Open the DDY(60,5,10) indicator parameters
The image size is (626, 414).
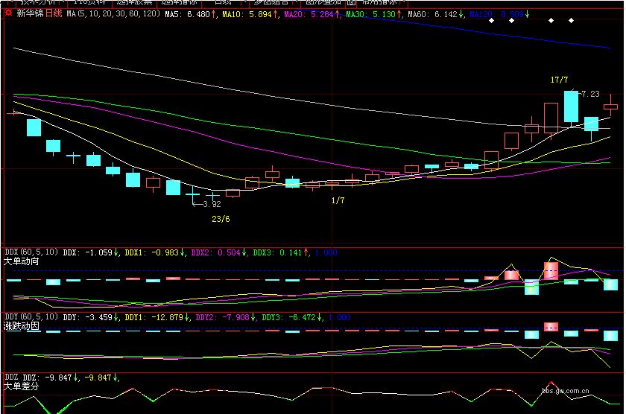coord(31,316)
